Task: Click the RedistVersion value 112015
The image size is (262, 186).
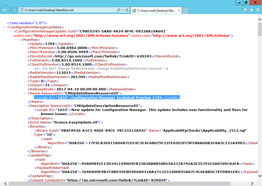Action: pos(63,73)
